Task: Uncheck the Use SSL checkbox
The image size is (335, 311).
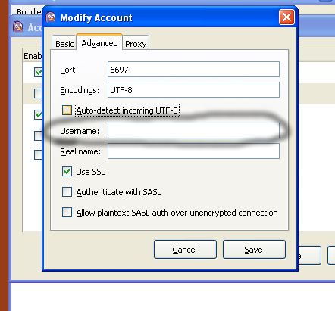Action: pos(67,172)
